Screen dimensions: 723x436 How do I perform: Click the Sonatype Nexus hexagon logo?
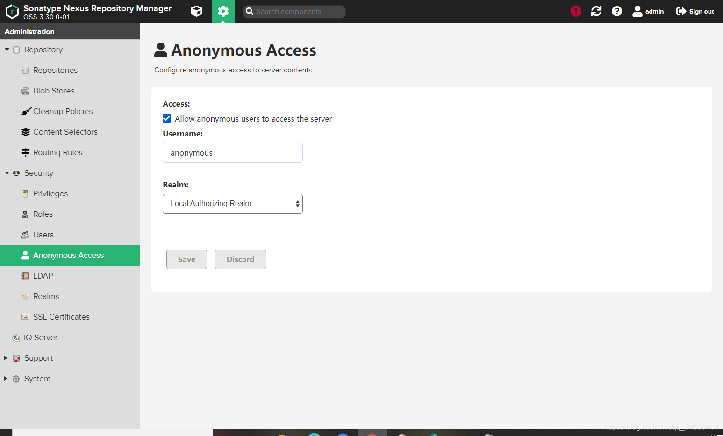(x=12, y=11)
